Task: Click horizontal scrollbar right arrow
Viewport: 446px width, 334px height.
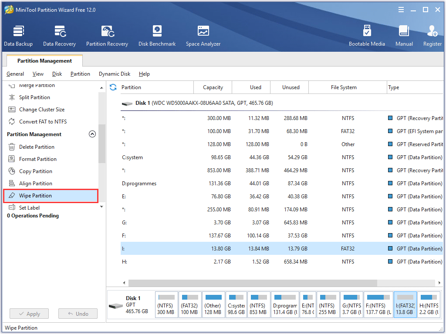Action: 439,283
